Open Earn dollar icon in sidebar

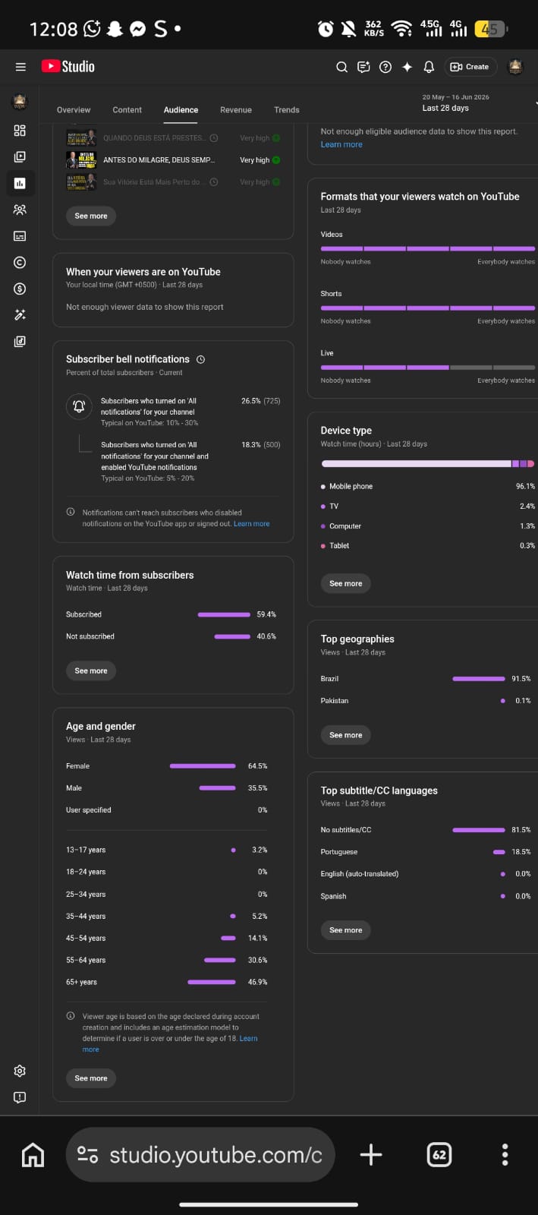pyautogui.click(x=20, y=289)
